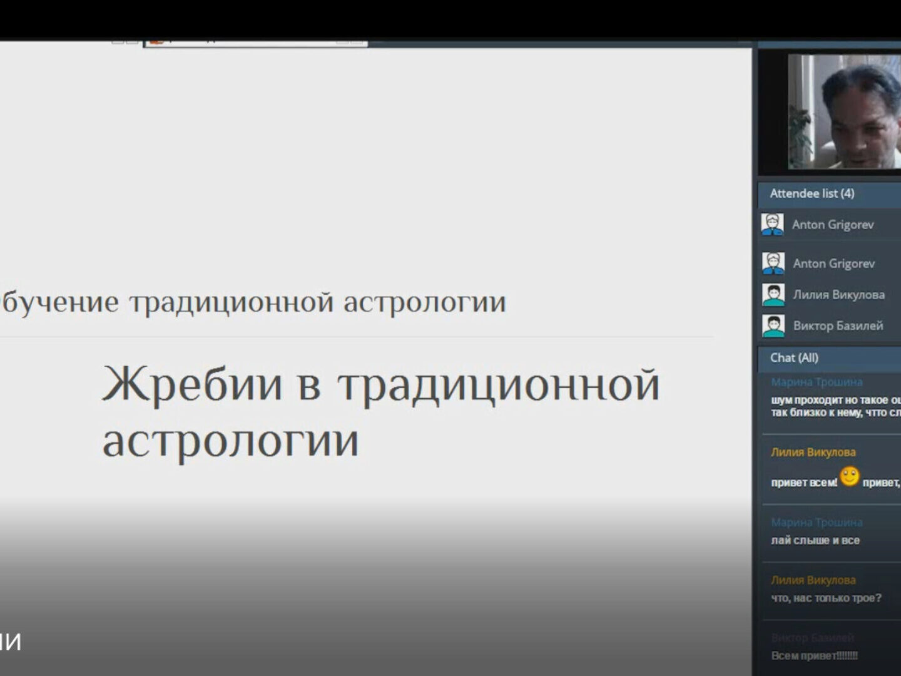
Task: Collapse the Chat (All) panel header
Action: [x=794, y=358]
